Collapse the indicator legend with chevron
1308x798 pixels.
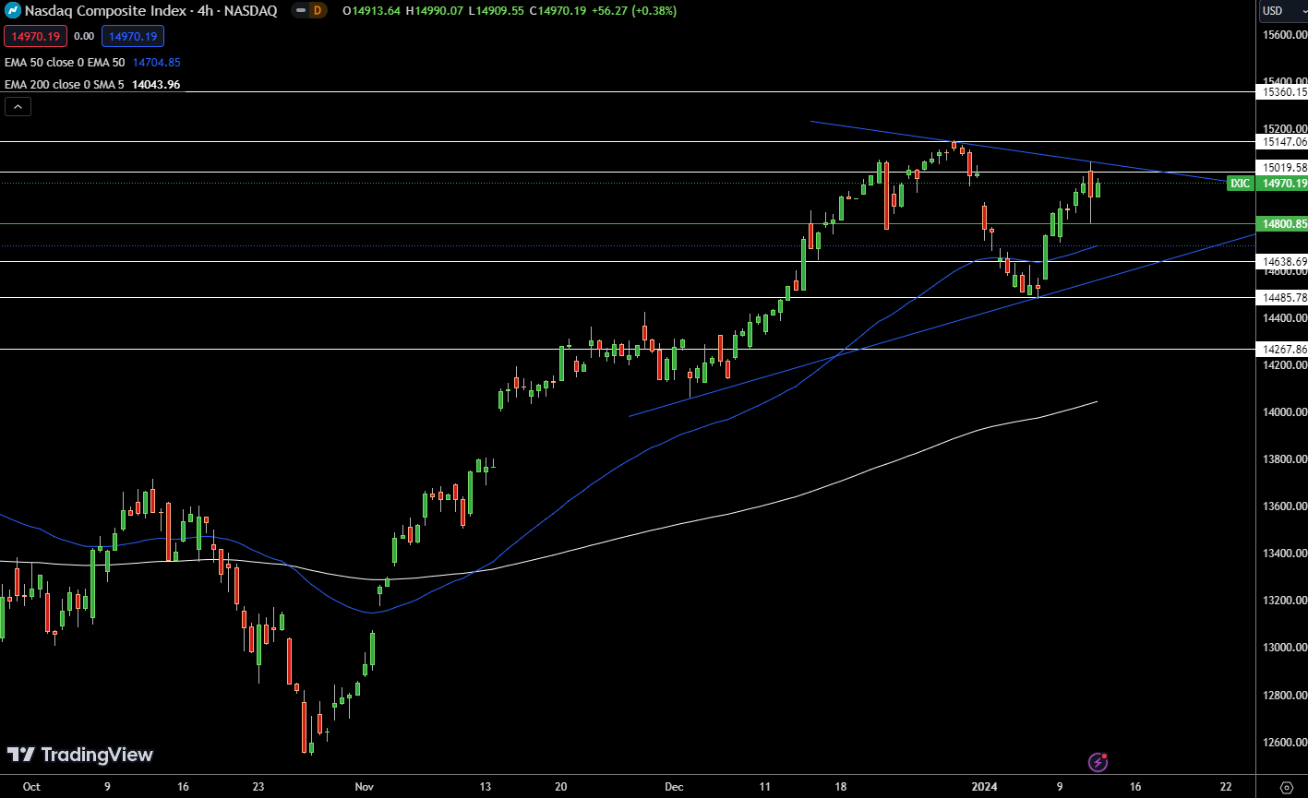click(18, 106)
